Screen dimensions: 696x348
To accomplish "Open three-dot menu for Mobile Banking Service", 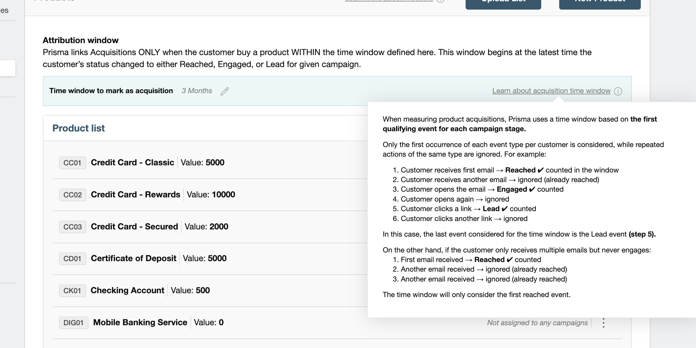I will tap(603, 323).
